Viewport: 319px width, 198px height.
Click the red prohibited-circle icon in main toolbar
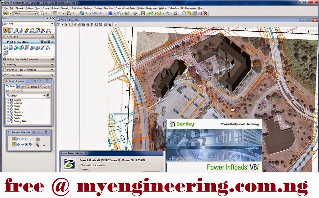click(x=205, y=13)
